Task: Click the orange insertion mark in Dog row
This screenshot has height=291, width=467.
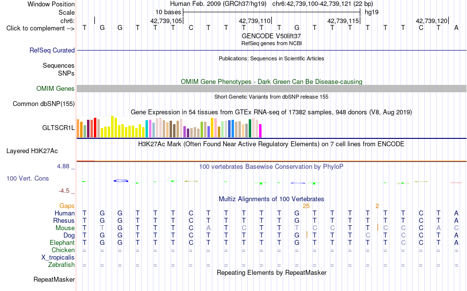Action: 307,235
